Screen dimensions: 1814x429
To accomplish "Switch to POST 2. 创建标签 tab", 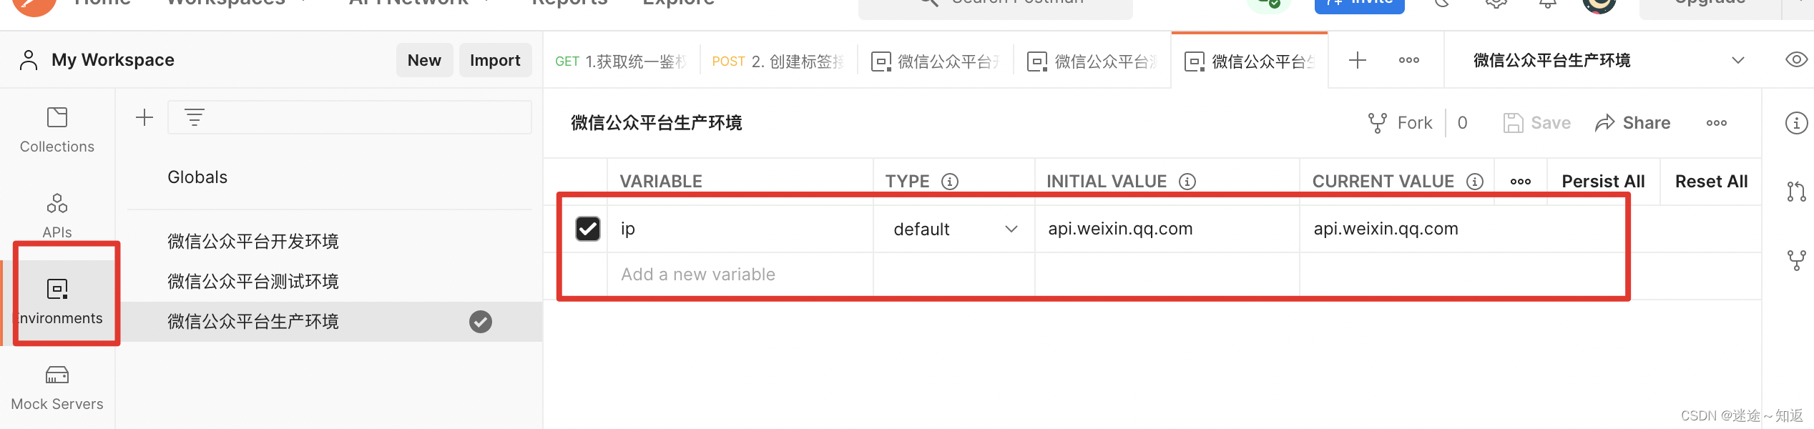I will (778, 61).
